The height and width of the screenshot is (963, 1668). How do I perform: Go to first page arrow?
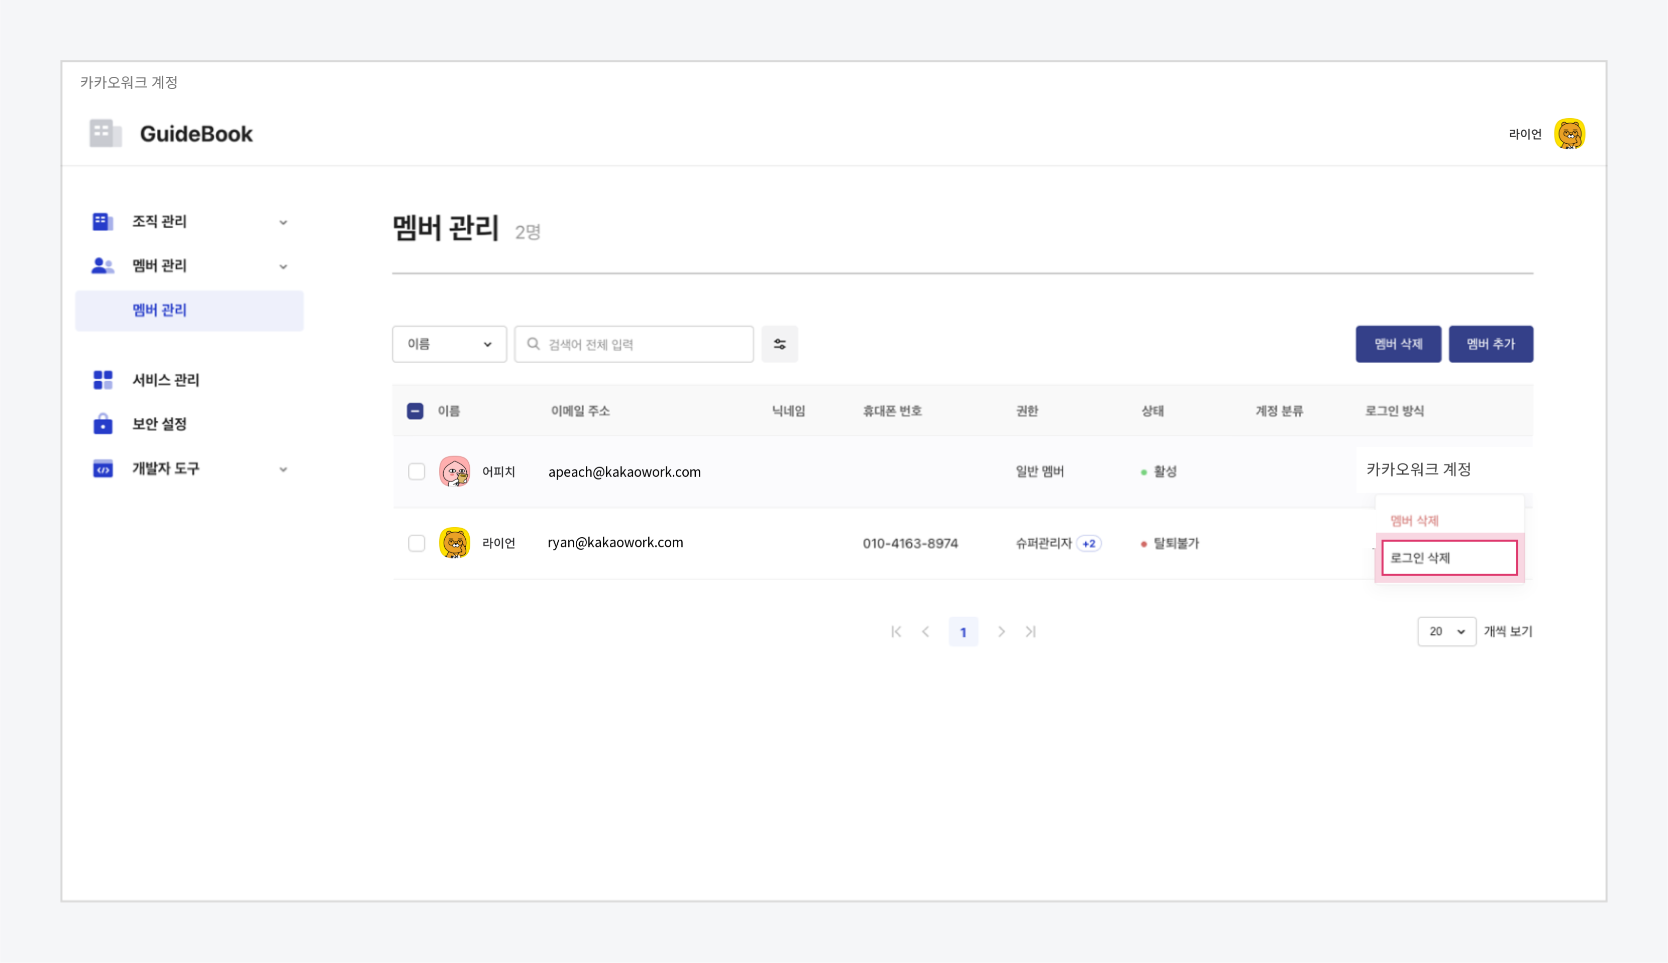tap(896, 632)
